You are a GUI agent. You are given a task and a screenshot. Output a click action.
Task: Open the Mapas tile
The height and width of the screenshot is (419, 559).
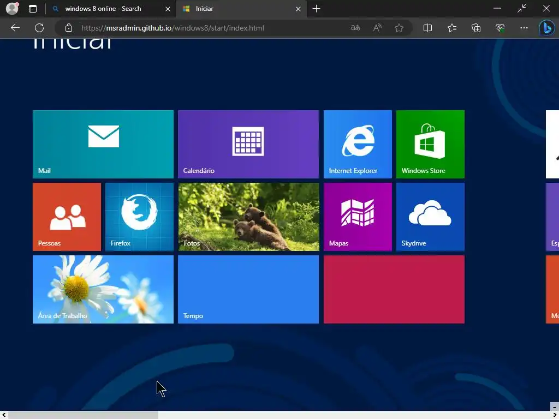358,217
